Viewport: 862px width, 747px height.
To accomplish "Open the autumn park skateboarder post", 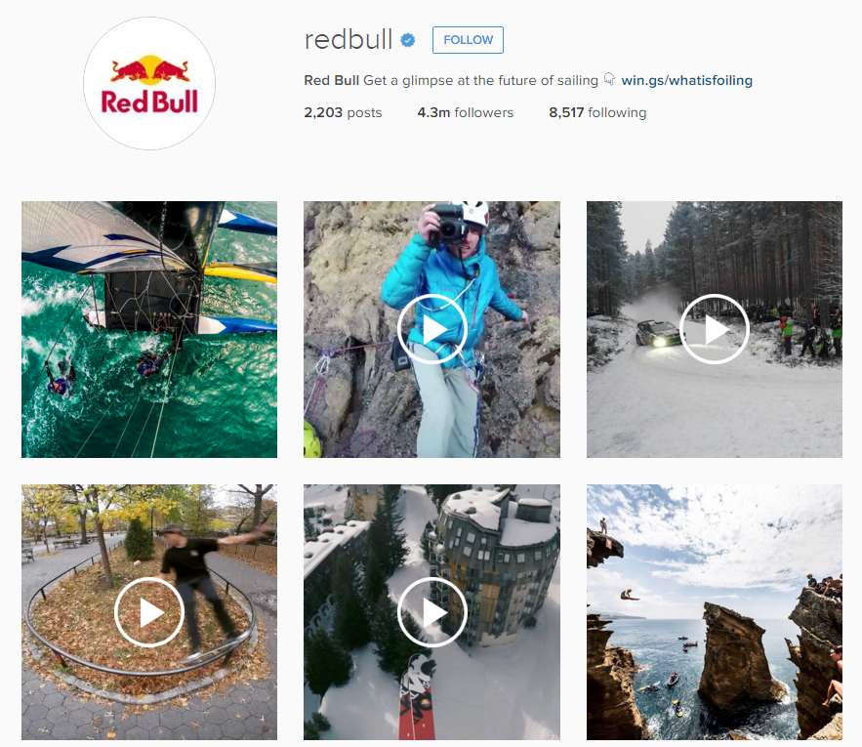I will tap(149, 611).
